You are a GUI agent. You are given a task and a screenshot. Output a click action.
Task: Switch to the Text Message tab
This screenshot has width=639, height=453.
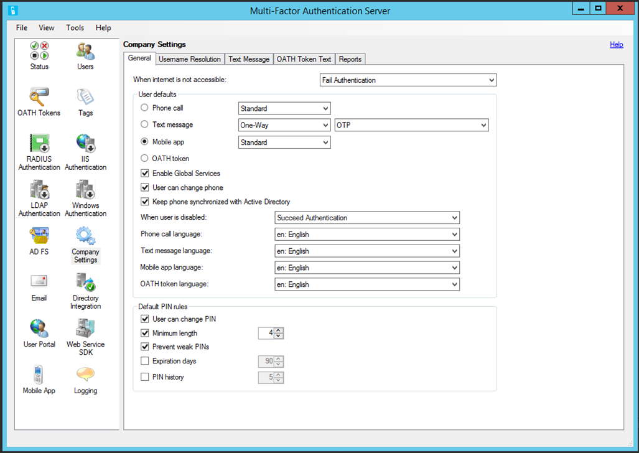click(x=248, y=58)
